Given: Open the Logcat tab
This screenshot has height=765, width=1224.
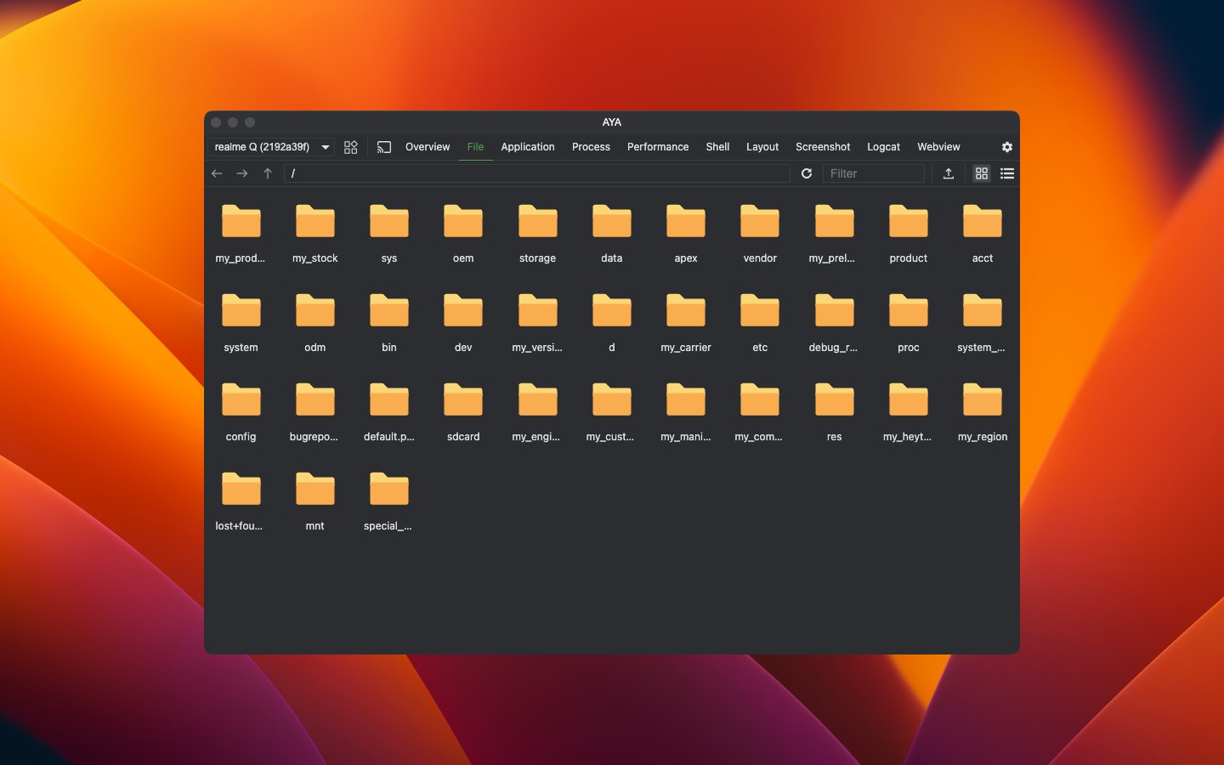Looking at the screenshot, I should [883, 147].
